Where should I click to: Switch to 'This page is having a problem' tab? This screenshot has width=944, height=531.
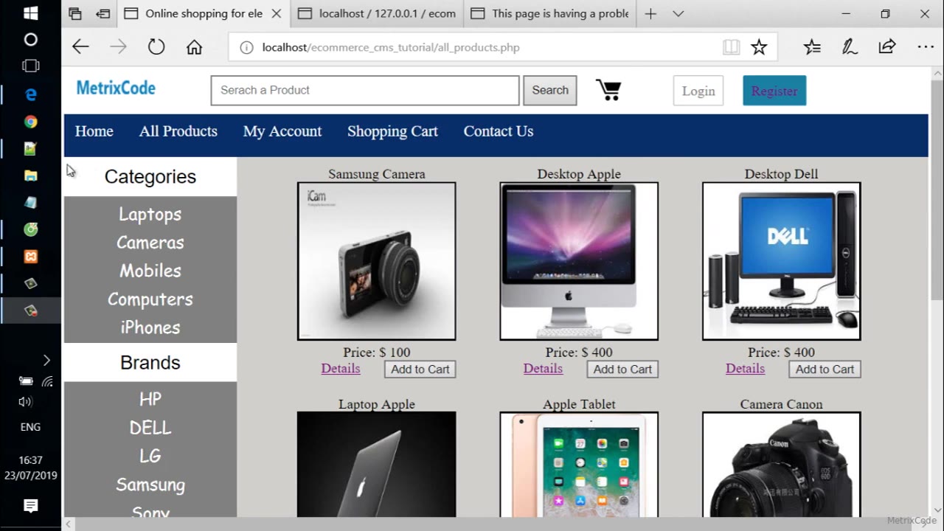tap(549, 13)
